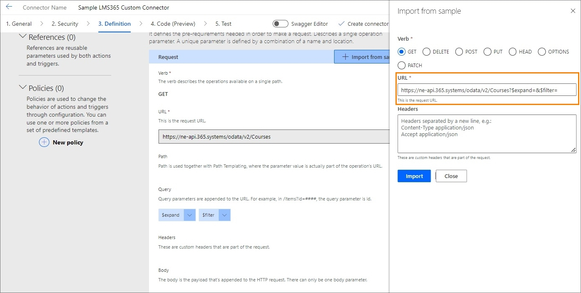Click the URL field in import panel
The width and height of the screenshot is (581, 293).
click(486, 90)
